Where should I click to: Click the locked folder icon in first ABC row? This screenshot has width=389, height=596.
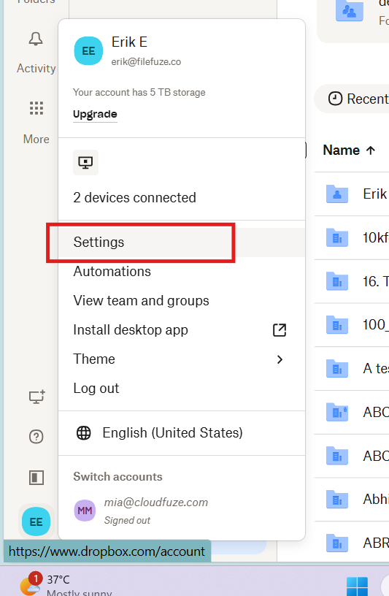tap(337, 412)
